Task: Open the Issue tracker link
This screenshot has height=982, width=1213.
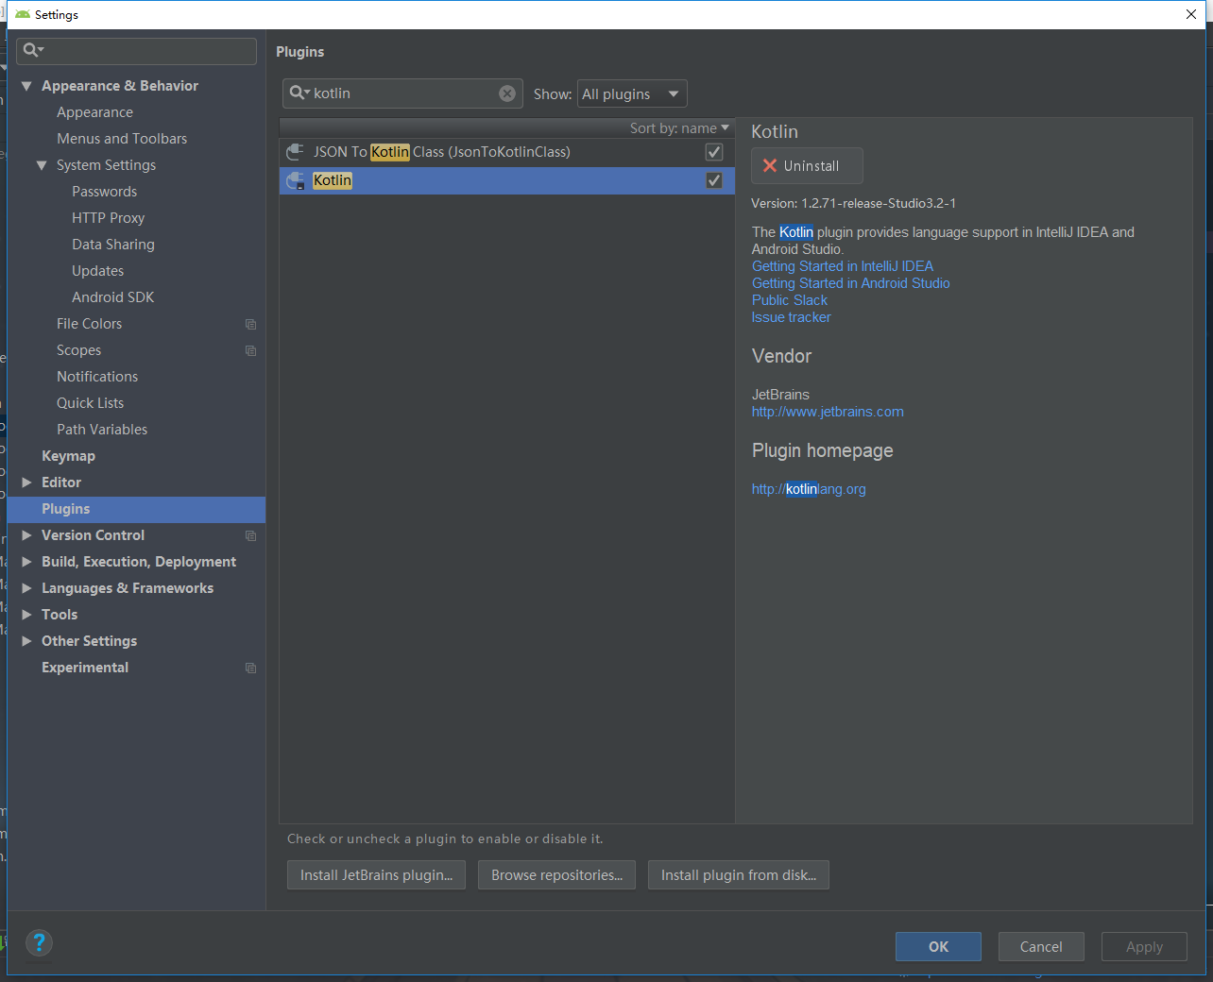Action: (792, 317)
